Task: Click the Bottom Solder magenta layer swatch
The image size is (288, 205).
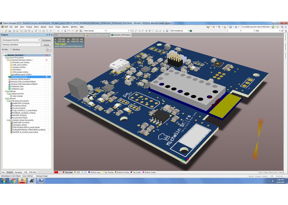Action: (143, 172)
